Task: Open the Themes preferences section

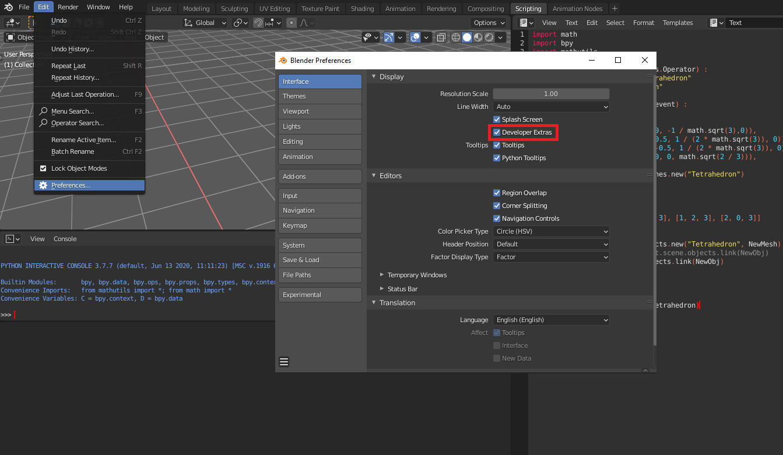Action: click(x=320, y=96)
